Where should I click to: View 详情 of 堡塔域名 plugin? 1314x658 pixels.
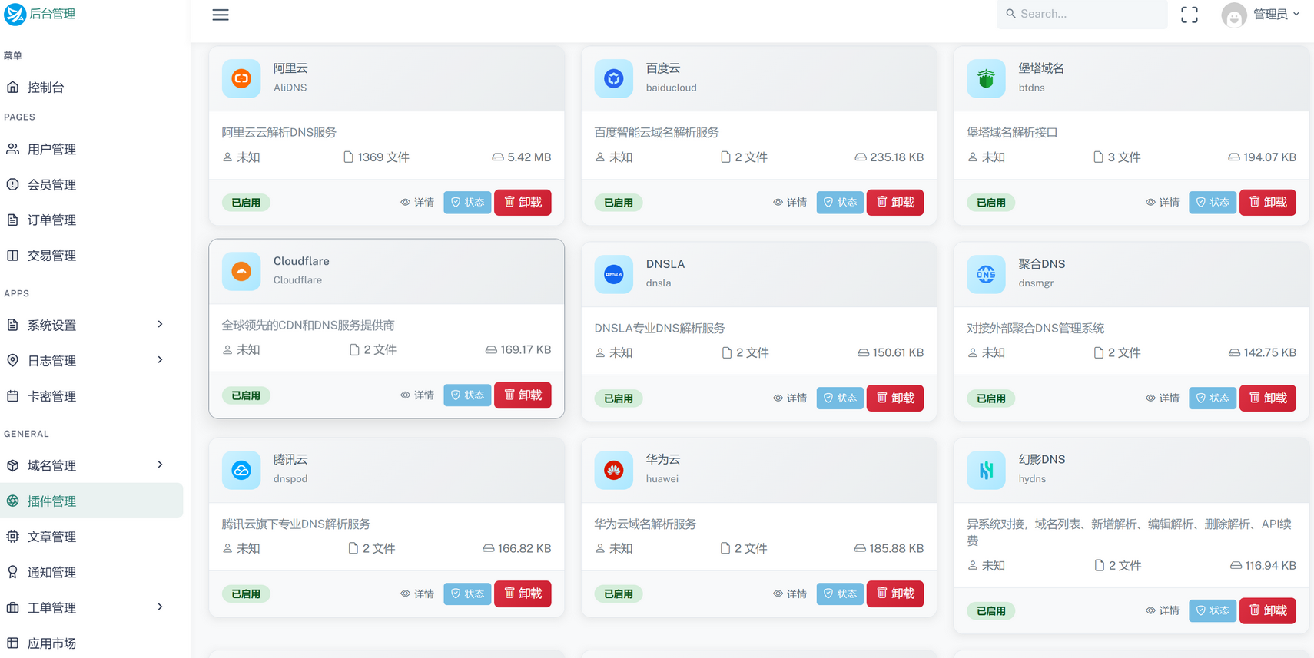coord(1162,202)
